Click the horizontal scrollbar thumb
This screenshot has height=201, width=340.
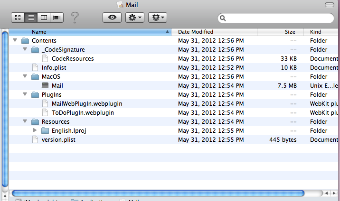(x=158, y=193)
